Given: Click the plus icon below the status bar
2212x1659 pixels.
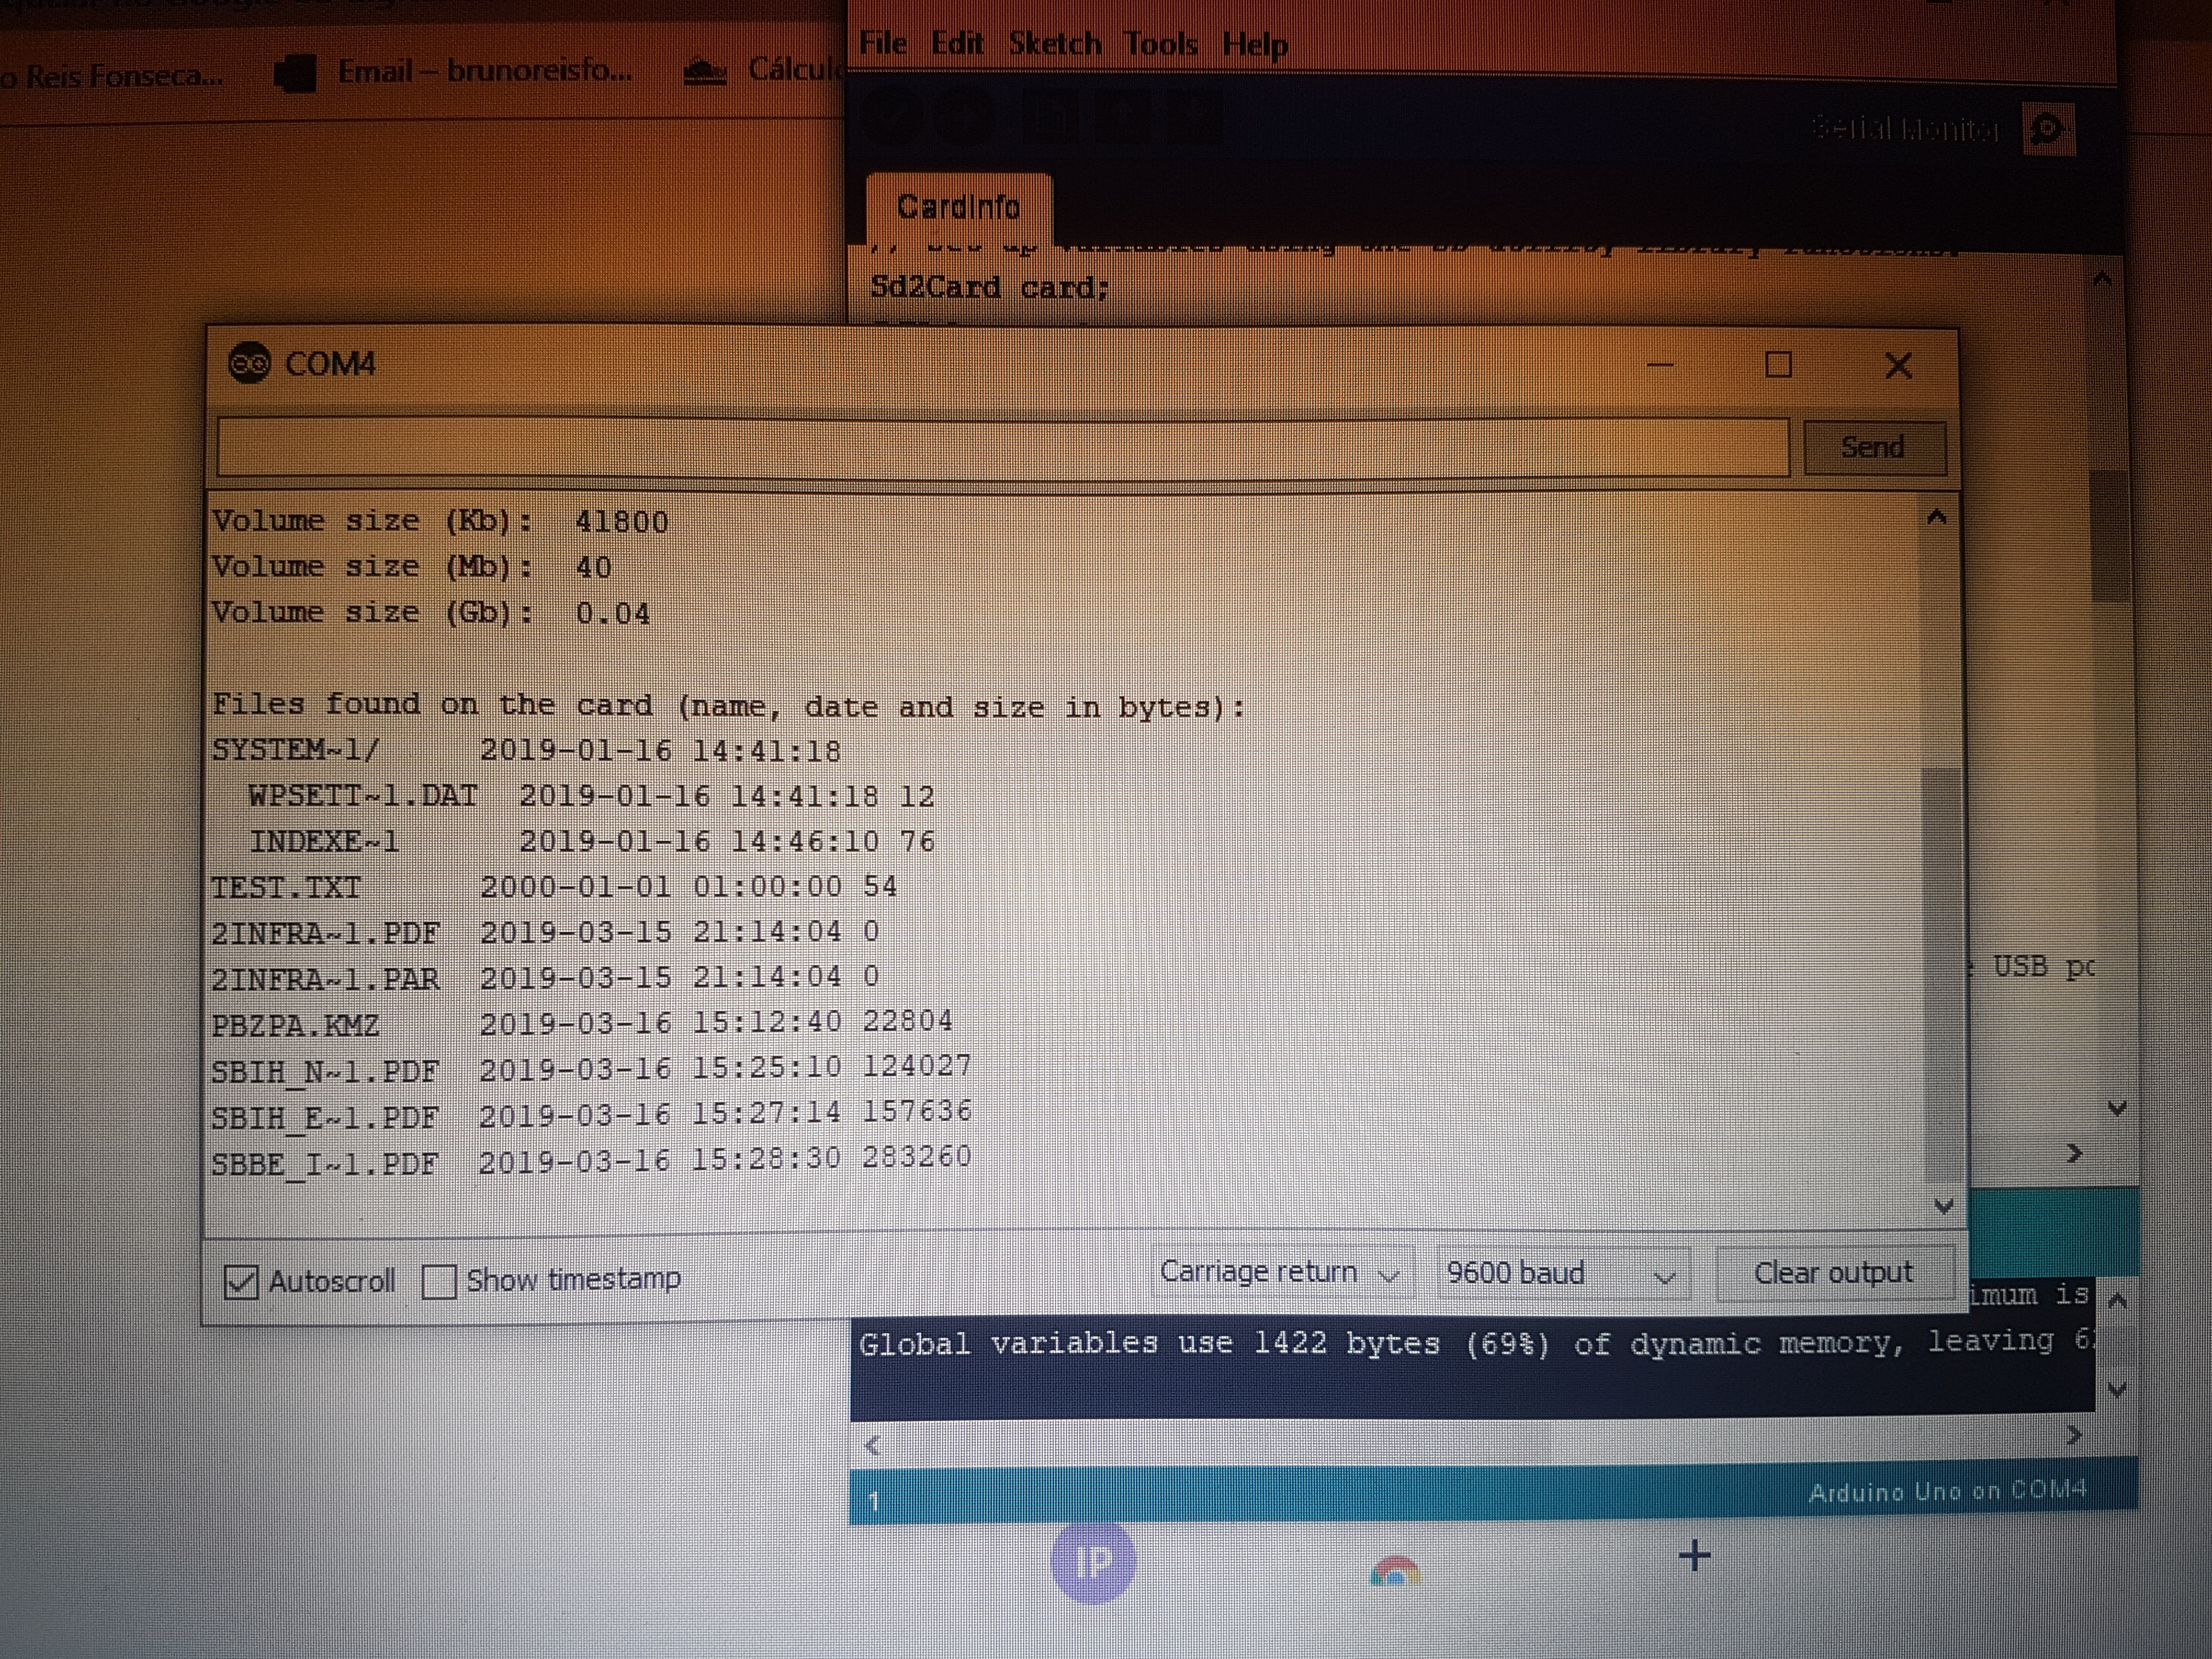Looking at the screenshot, I should (x=1694, y=1556).
